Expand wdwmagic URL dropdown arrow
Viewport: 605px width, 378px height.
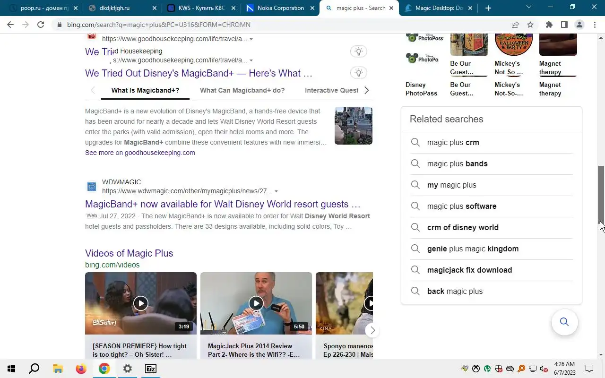coord(276,191)
